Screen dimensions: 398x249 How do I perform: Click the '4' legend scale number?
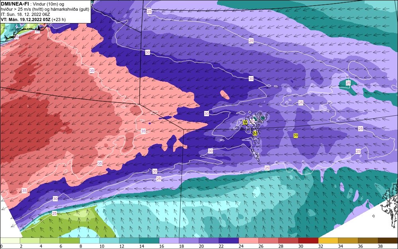tap(41, 246)
